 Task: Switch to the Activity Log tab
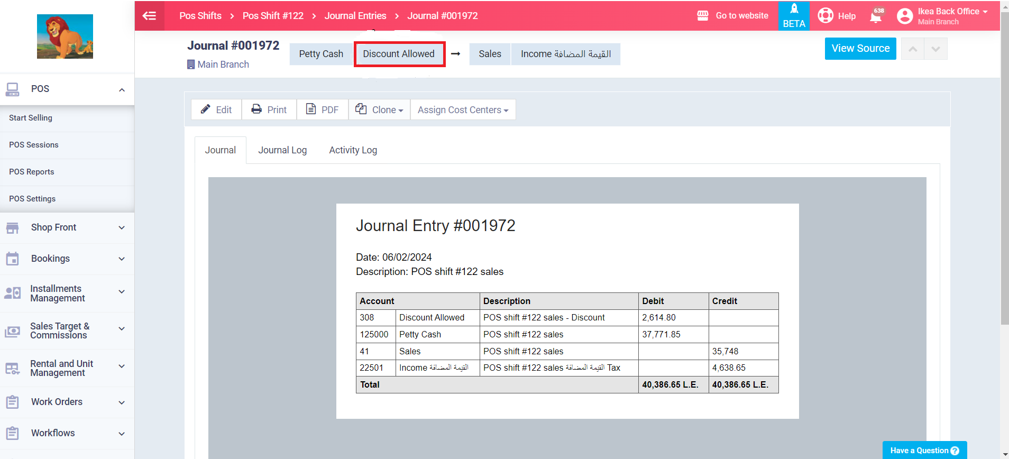[353, 150]
